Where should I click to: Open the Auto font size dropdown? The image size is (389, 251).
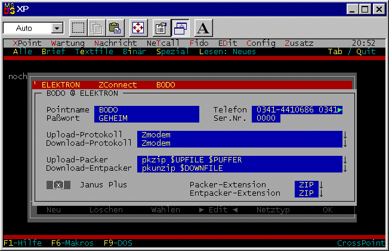57,28
